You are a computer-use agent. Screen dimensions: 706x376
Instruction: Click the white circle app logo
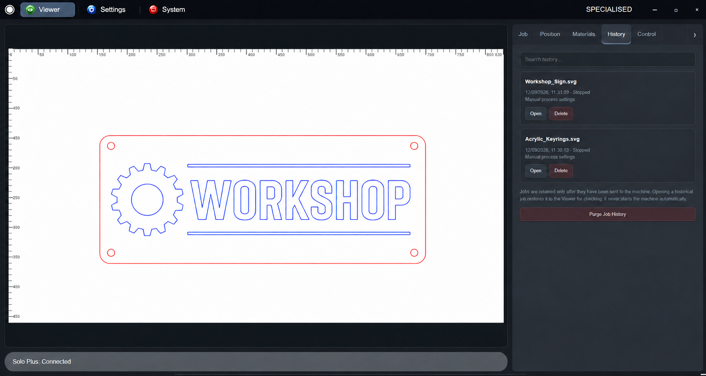click(10, 9)
